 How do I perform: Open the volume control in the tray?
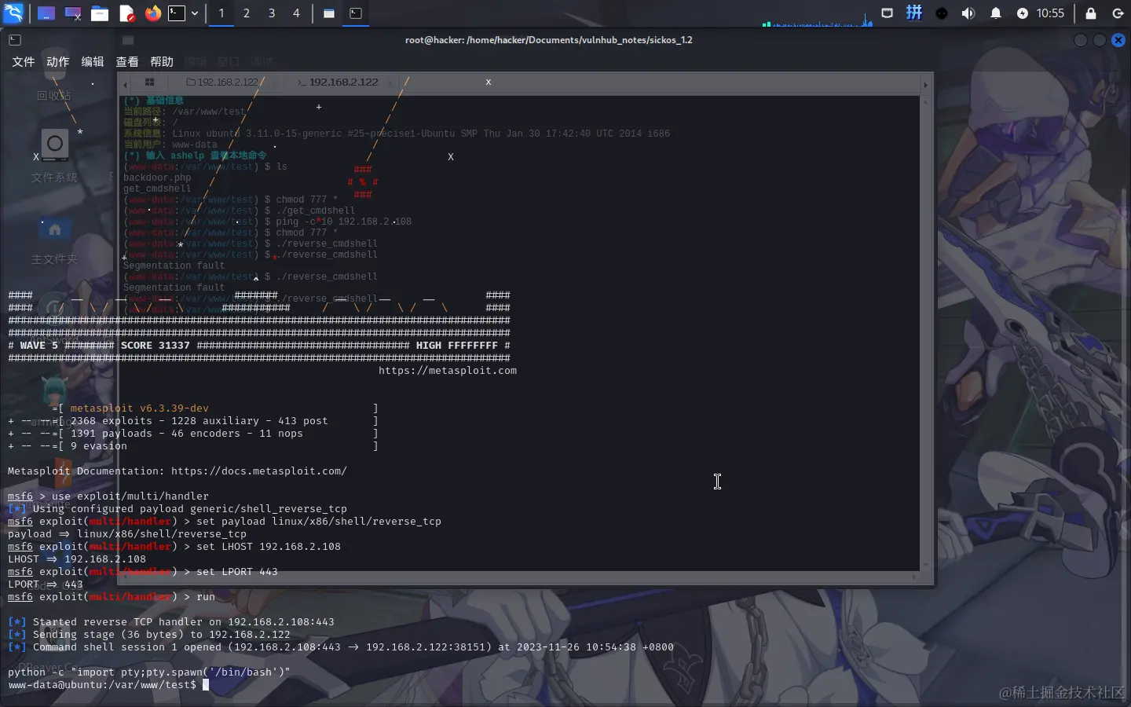coord(968,13)
